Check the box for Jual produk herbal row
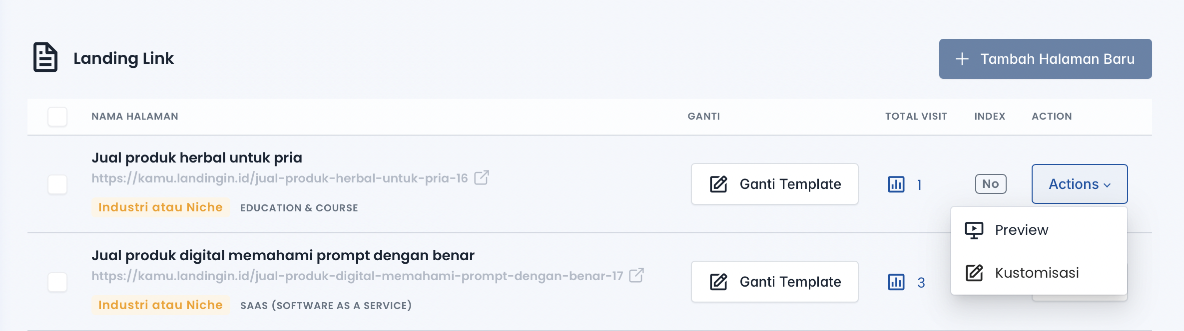The image size is (1184, 331). [x=57, y=184]
